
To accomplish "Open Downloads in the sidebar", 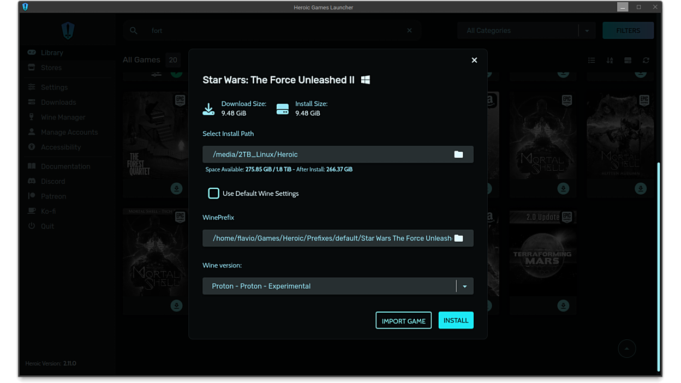I will click(58, 102).
